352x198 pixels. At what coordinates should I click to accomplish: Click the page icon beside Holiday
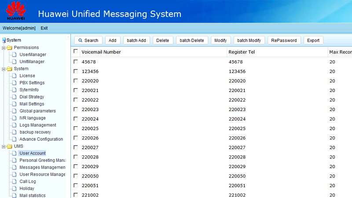pos(14,188)
